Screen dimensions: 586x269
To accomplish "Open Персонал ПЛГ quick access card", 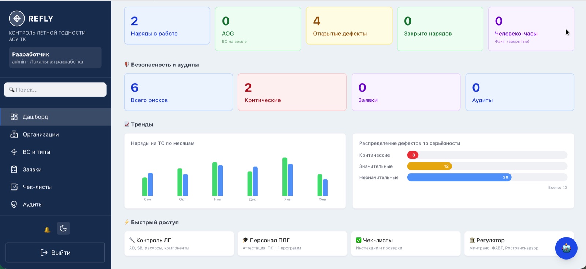I will [292, 243].
